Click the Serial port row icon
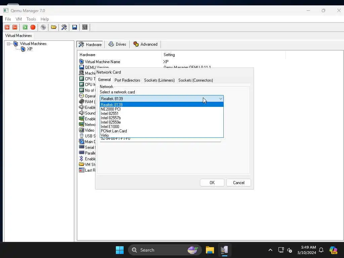Image resolution: width=344 pixels, height=258 pixels. click(81, 147)
